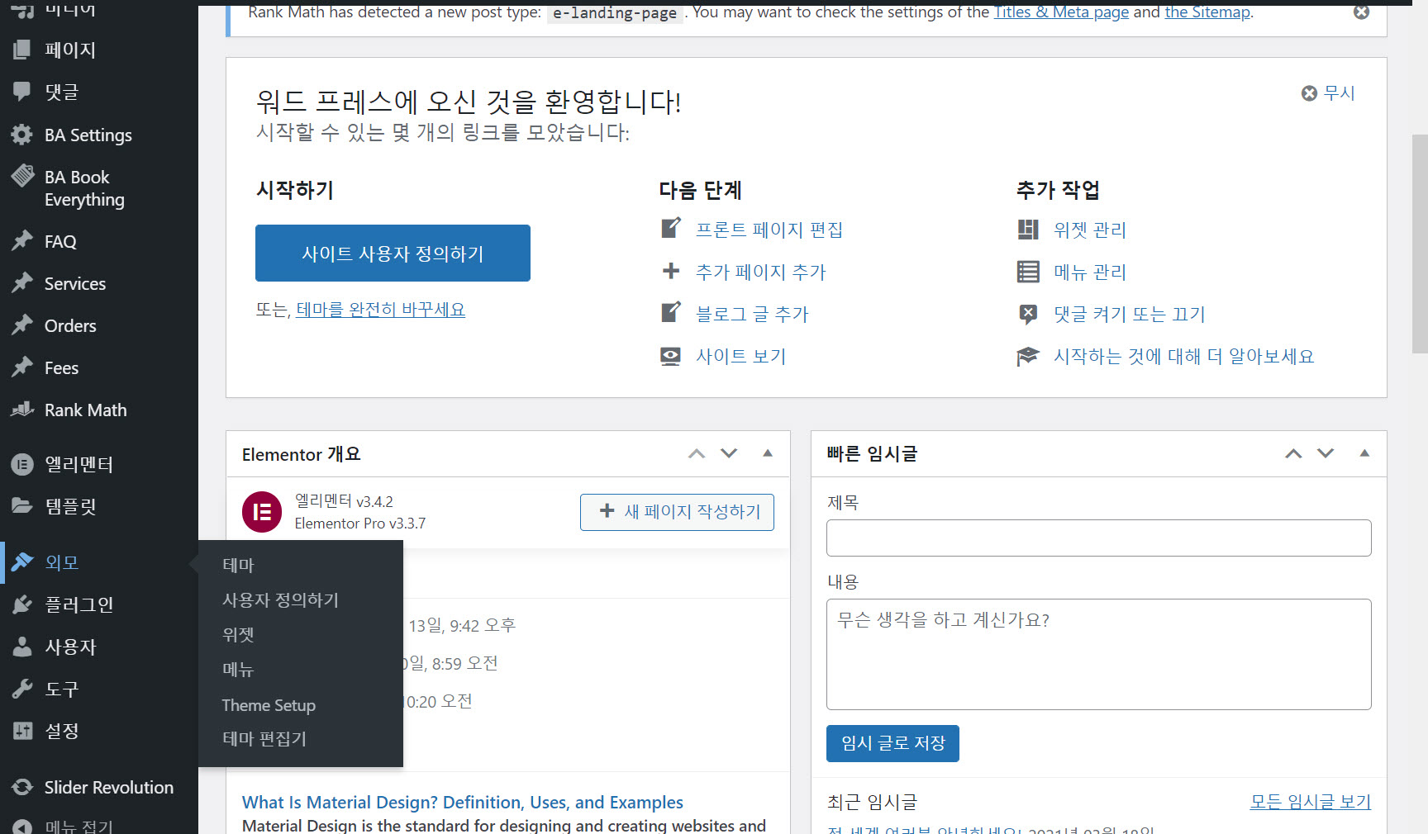
Task: Dismiss the welcome panel with 무시
Action: coord(1328,93)
